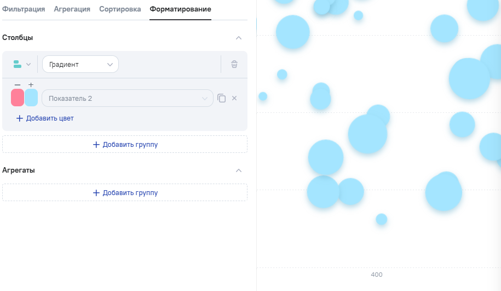Viewport: 501px width, 291px height.
Task: Expand the Показатель 2 dropdown
Action: click(127, 98)
